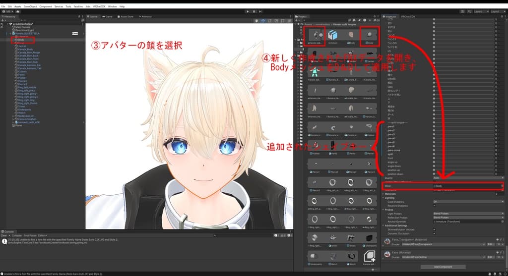The height and width of the screenshot is (276, 508).
Task: Collapse the Additional Settings section
Action: click(383, 225)
